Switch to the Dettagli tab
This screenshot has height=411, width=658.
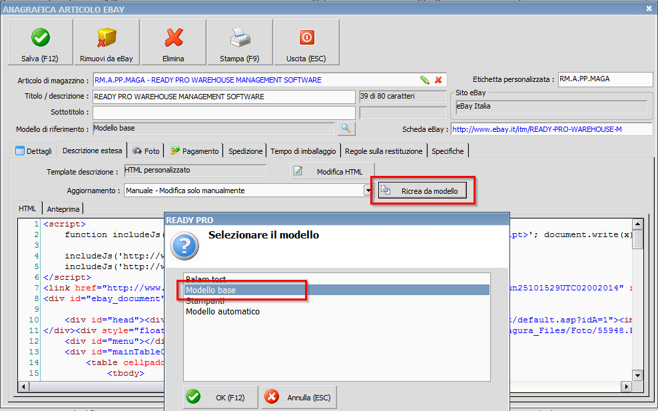pos(33,151)
